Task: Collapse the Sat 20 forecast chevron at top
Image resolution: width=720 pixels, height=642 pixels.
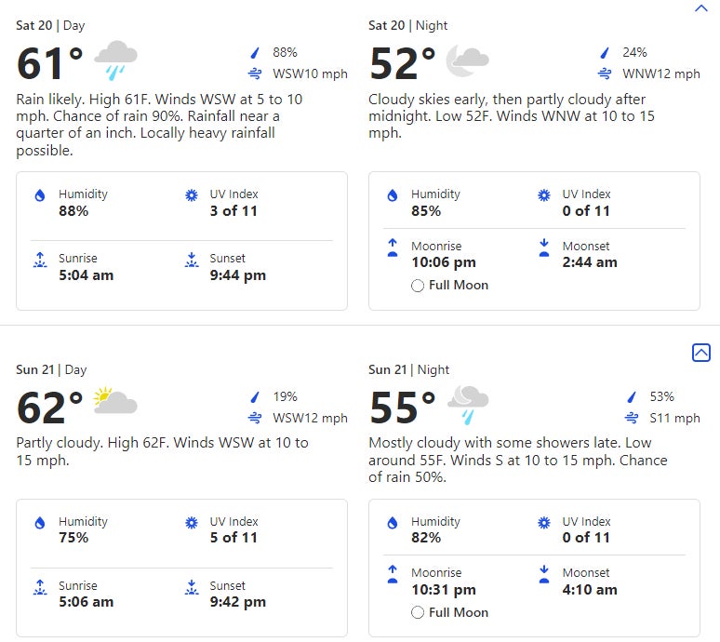Action: pyautogui.click(x=701, y=8)
